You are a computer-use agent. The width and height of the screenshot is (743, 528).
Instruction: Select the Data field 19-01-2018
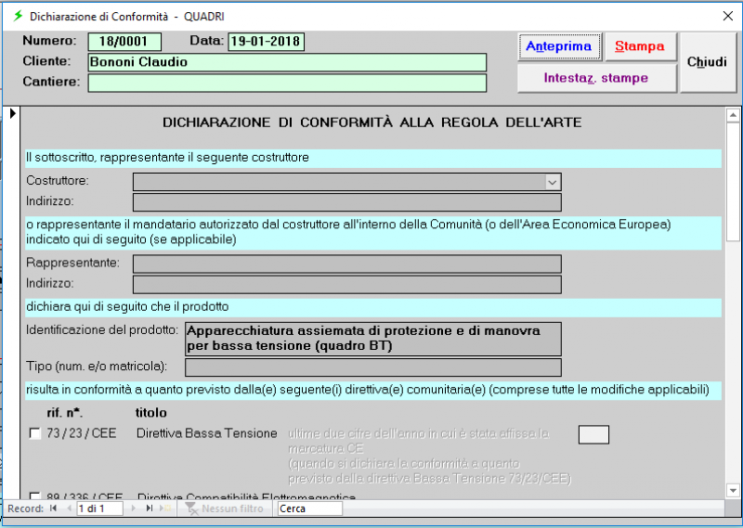click(266, 42)
